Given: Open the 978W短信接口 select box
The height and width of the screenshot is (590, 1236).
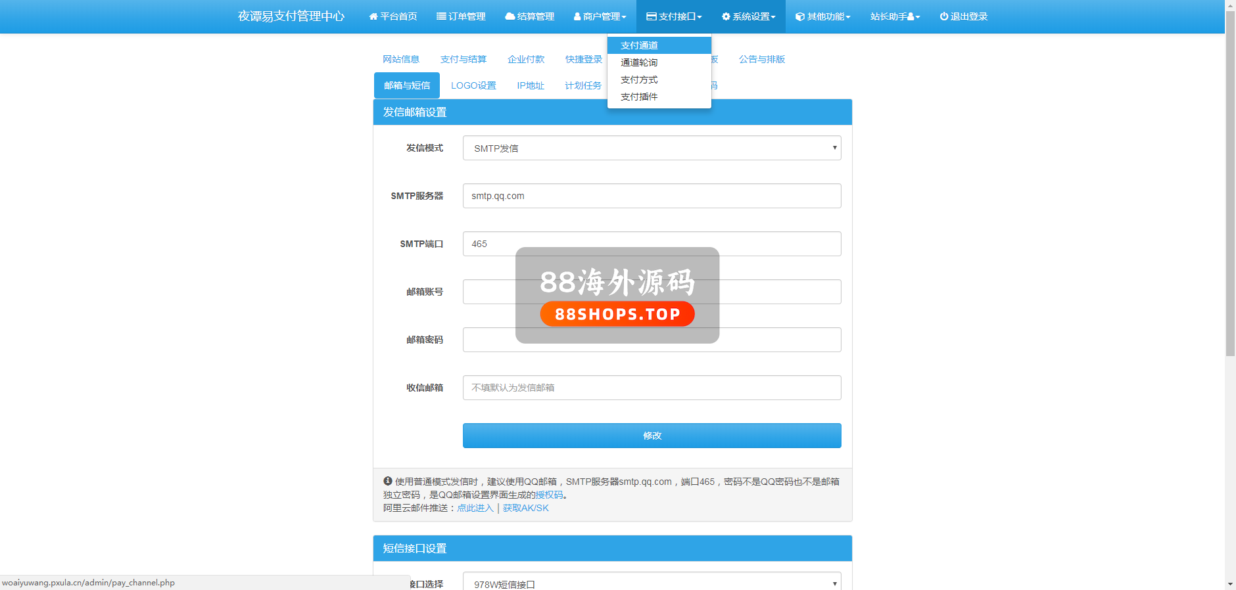Looking at the screenshot, I should tap(652, 583).
